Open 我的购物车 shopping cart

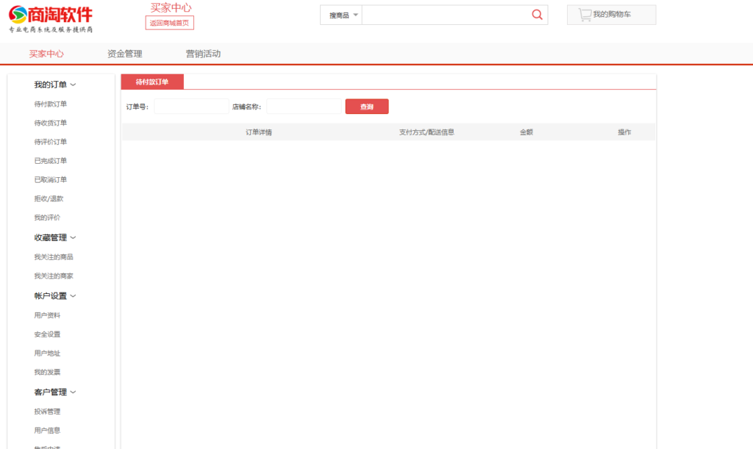610,14
